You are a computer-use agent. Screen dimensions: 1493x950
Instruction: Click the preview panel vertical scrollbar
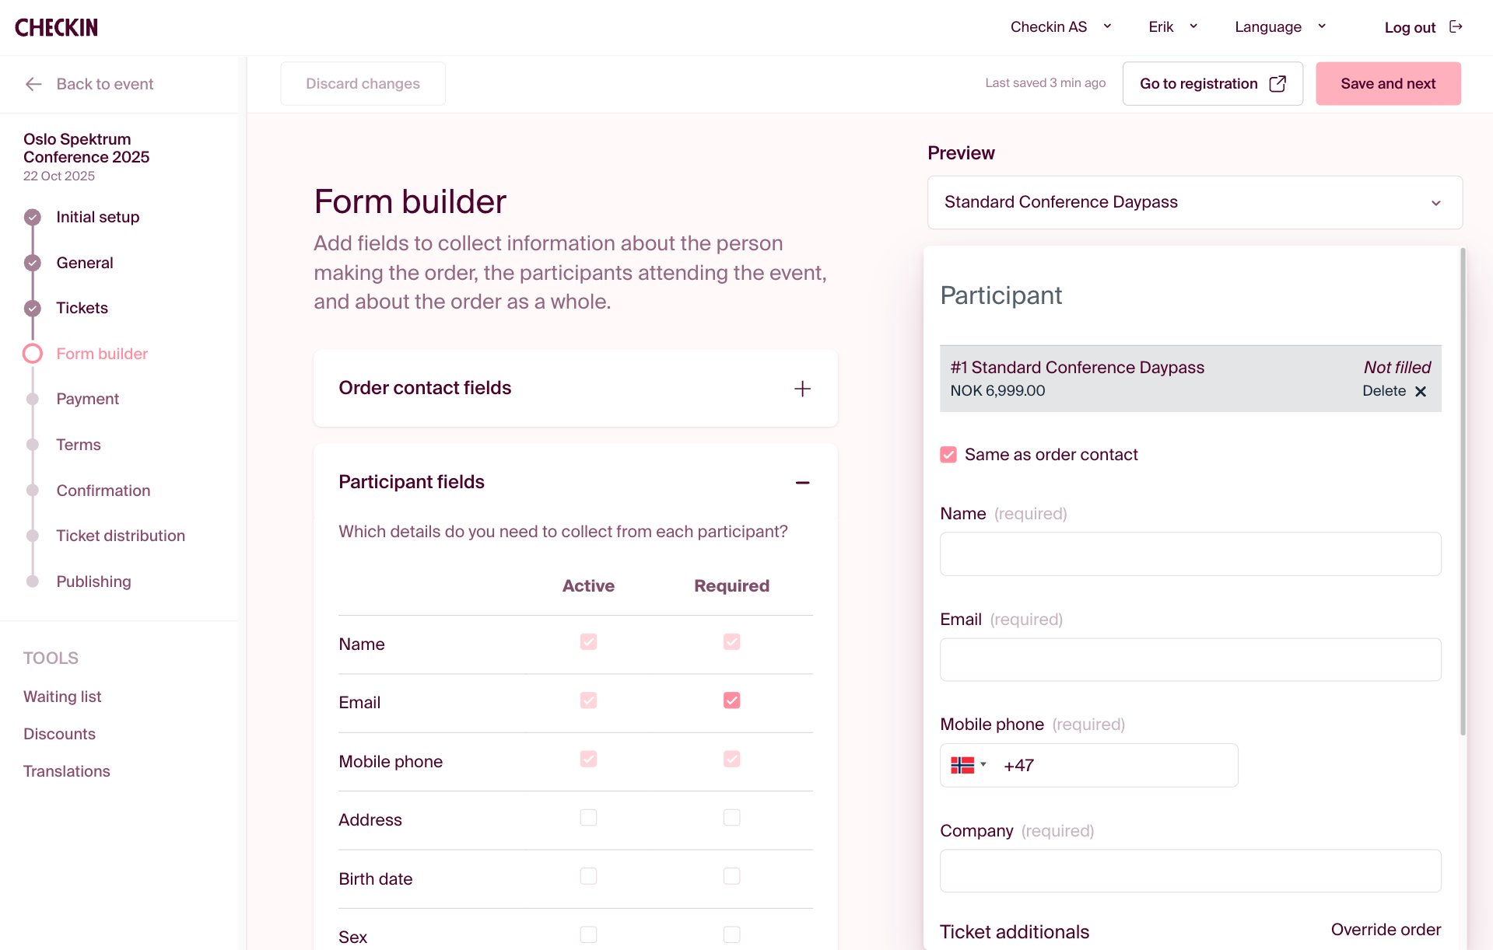tap(1463, 491)
